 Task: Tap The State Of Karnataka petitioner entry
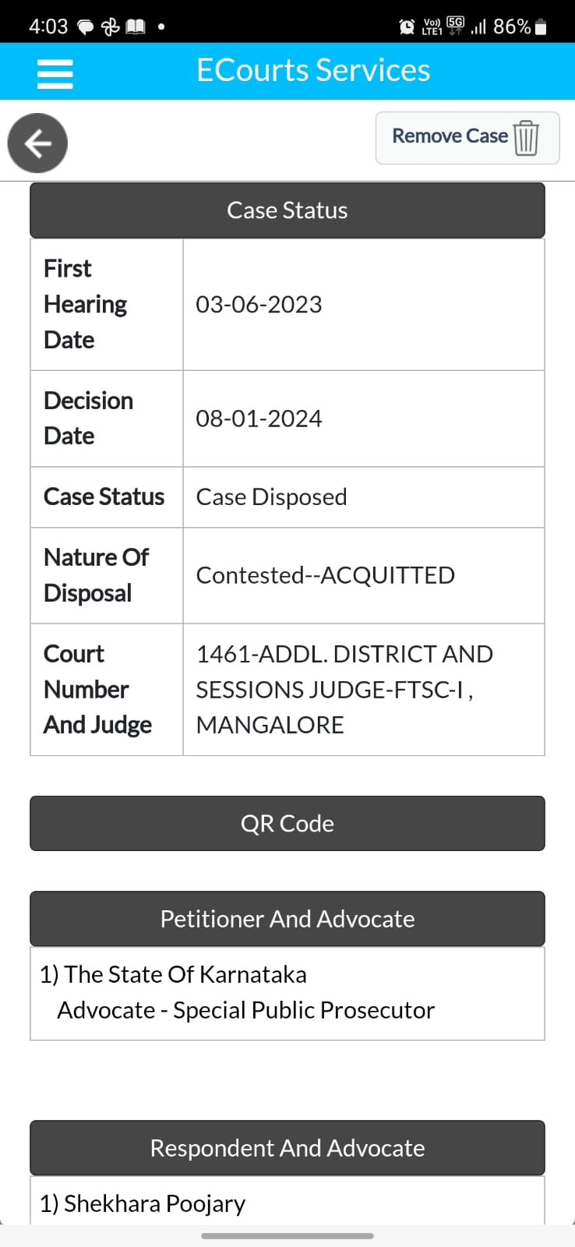click(x=174, y=974)
